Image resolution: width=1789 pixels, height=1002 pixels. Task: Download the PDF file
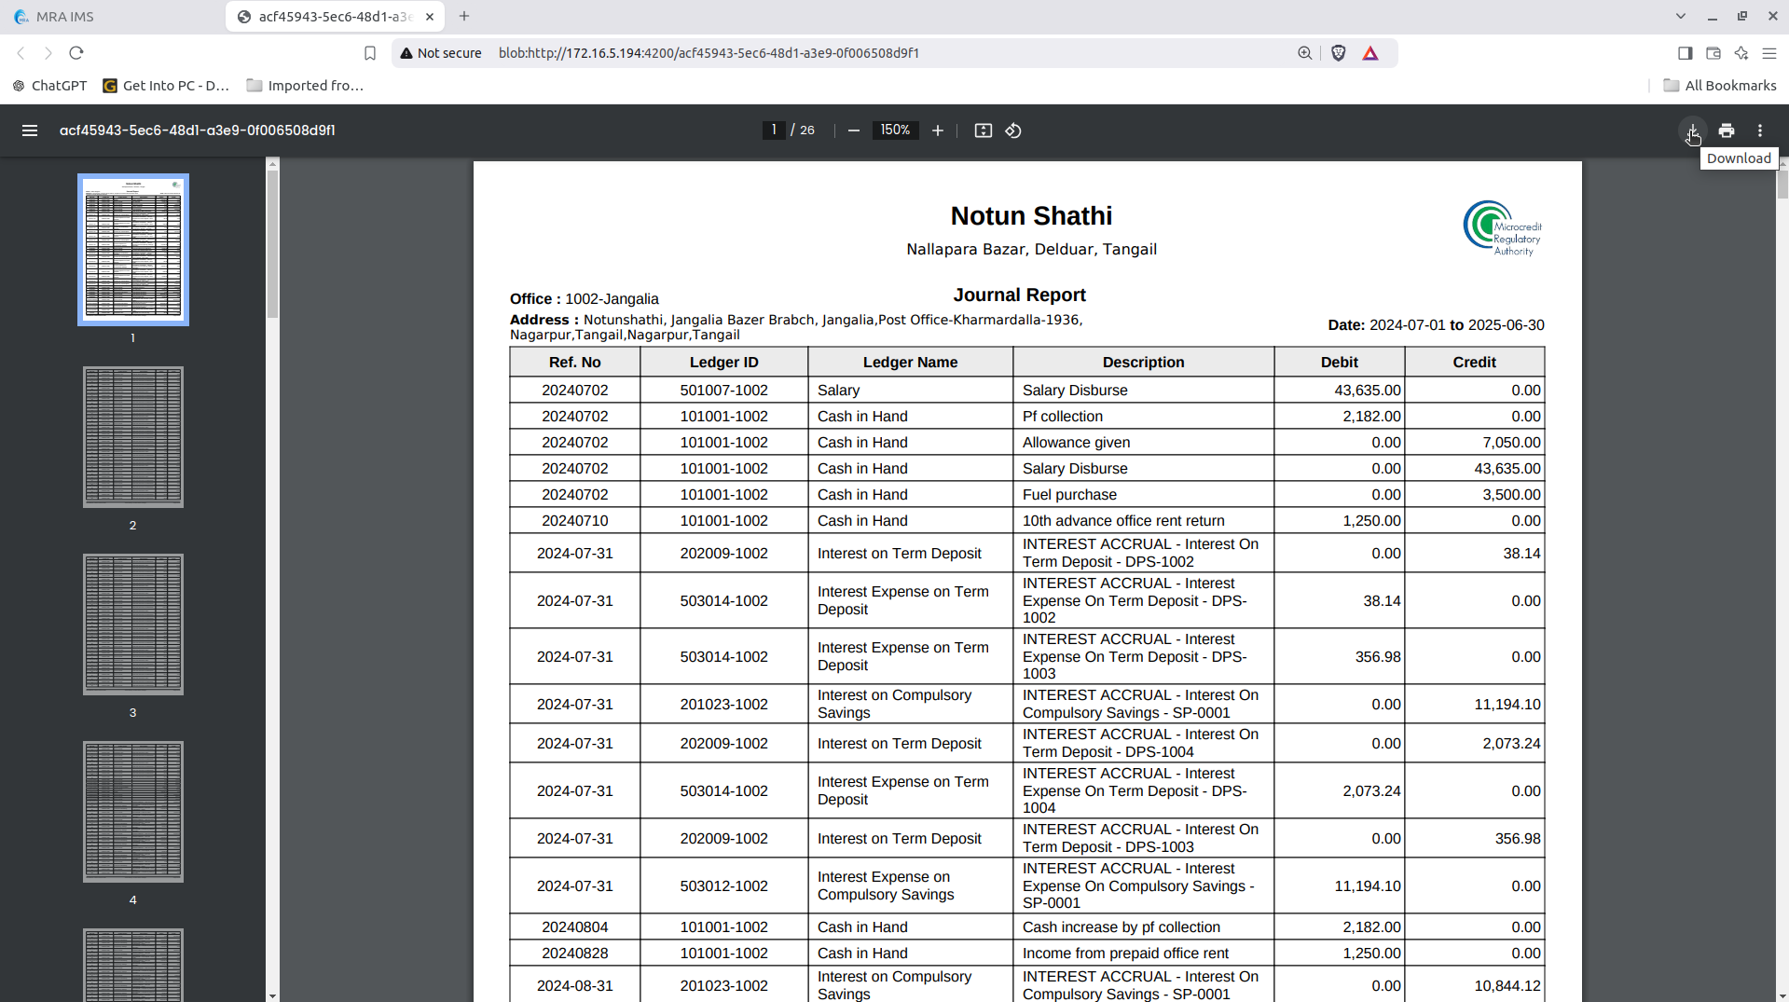click(1692, 130)
